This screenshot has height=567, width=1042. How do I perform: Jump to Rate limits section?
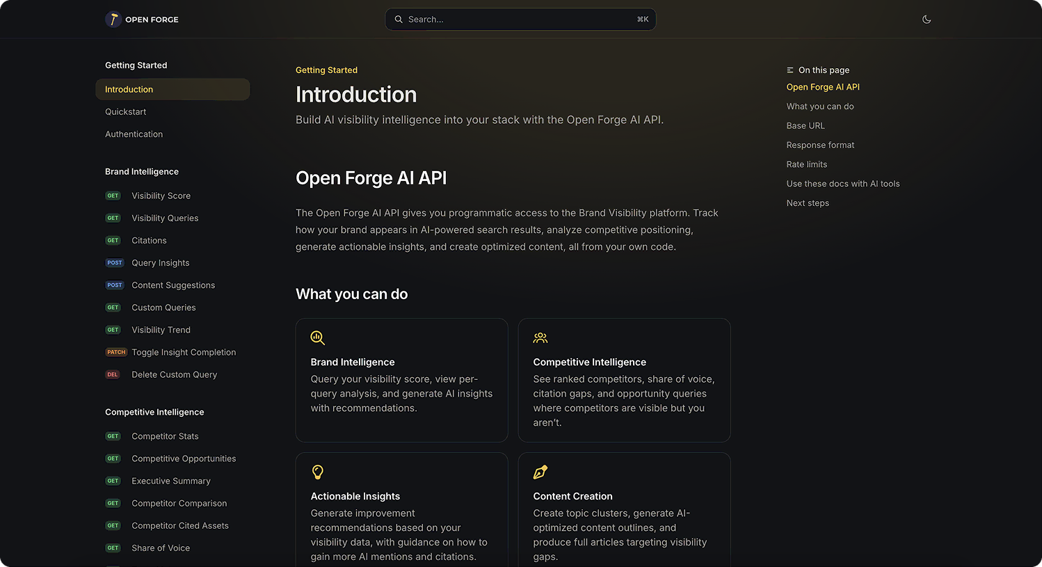click(x=807, y=165)
